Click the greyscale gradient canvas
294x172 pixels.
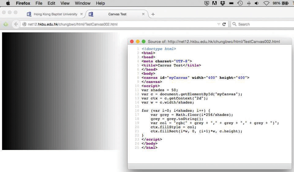click(x=61, y=91)
